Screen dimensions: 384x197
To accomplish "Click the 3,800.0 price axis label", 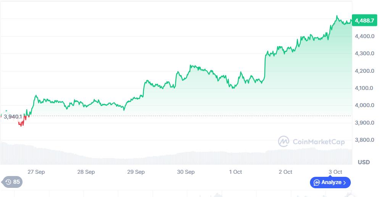I will point(364,140).
